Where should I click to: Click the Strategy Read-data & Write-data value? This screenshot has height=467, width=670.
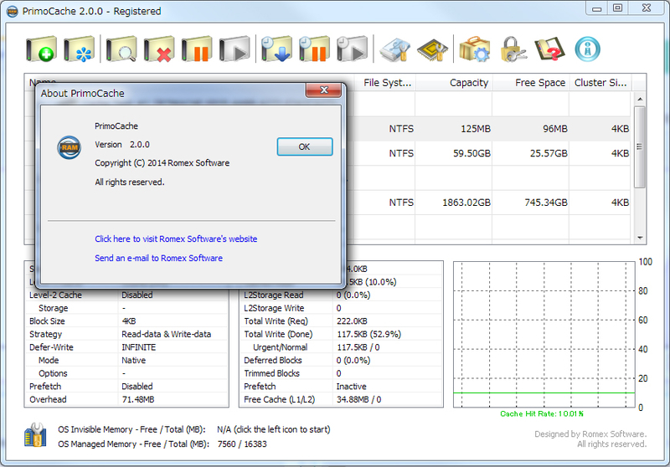tap(166, 334)
